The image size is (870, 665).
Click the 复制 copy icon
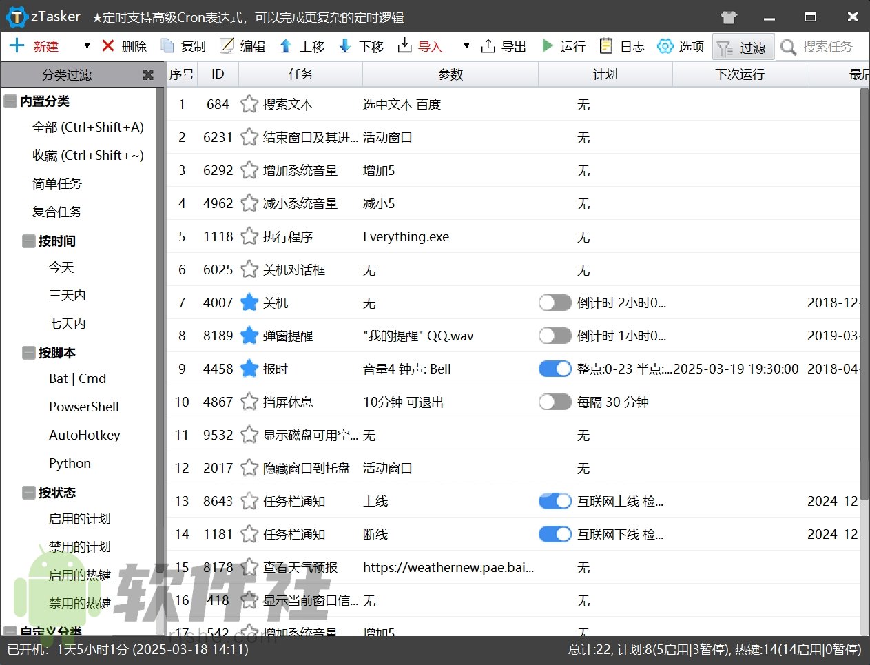(x=166, y=46)
